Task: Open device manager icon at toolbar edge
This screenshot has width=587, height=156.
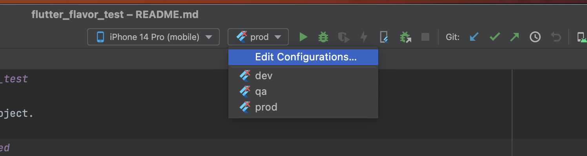Action: [x=582, y=37]
